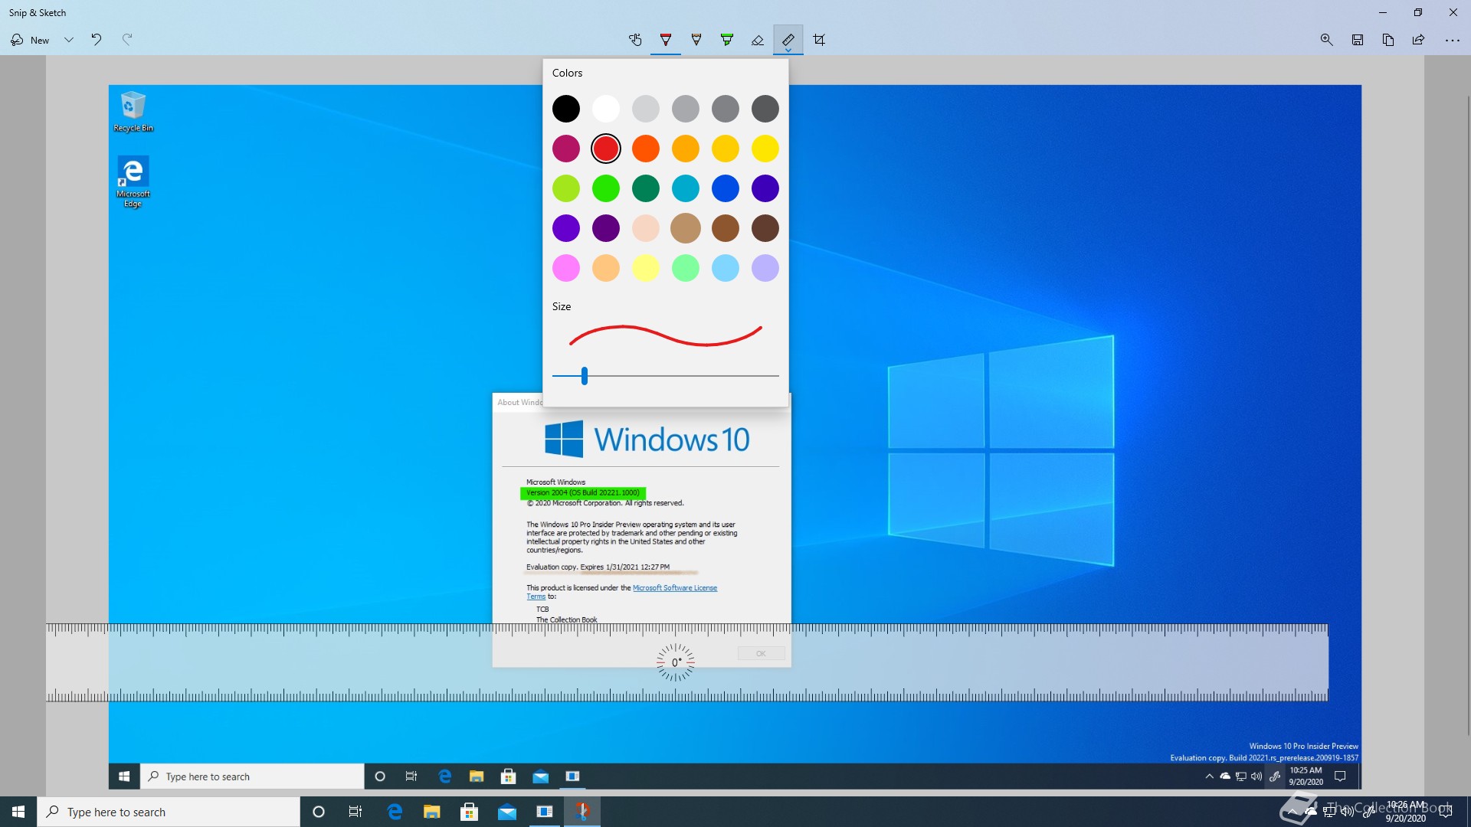
Task: Click the pen Size slider thumb
Action: pyautogui.click(x=585, y=376)
